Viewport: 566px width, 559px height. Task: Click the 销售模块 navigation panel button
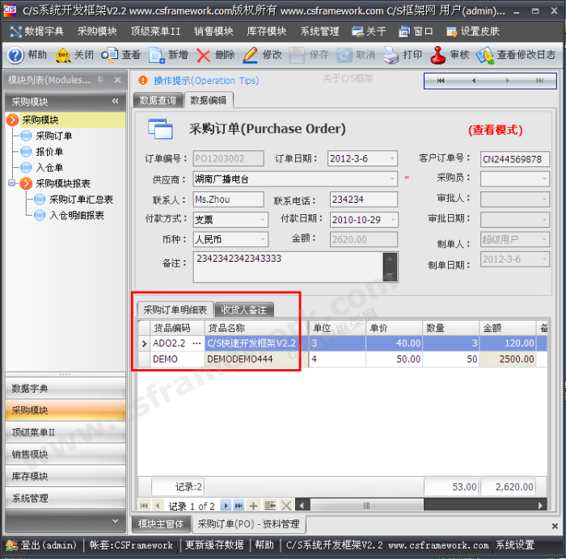click(x=29, y=455)
